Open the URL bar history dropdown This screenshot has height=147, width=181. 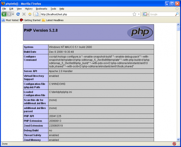(139, 14)
